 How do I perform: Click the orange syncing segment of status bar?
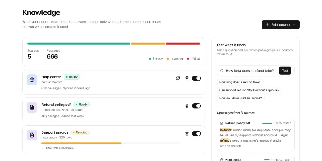(x=148, y=43)
